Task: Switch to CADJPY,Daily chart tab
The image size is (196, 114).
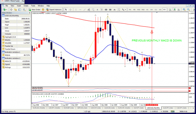Action: [181, 108]
